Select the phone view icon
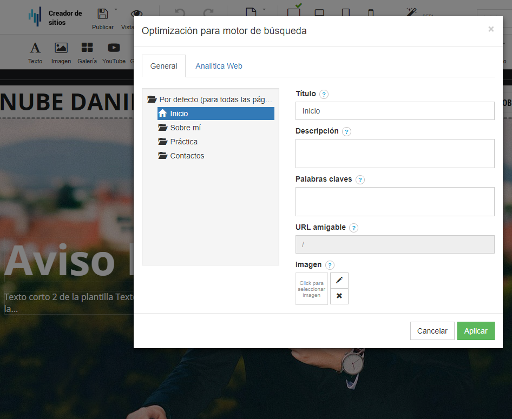 click(371, 13)
